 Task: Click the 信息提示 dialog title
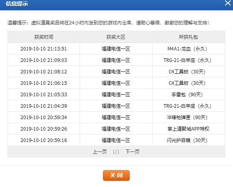pos(17,4)
